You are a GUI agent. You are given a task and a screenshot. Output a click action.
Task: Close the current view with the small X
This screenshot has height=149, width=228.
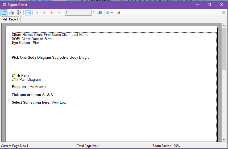[223, 13]
